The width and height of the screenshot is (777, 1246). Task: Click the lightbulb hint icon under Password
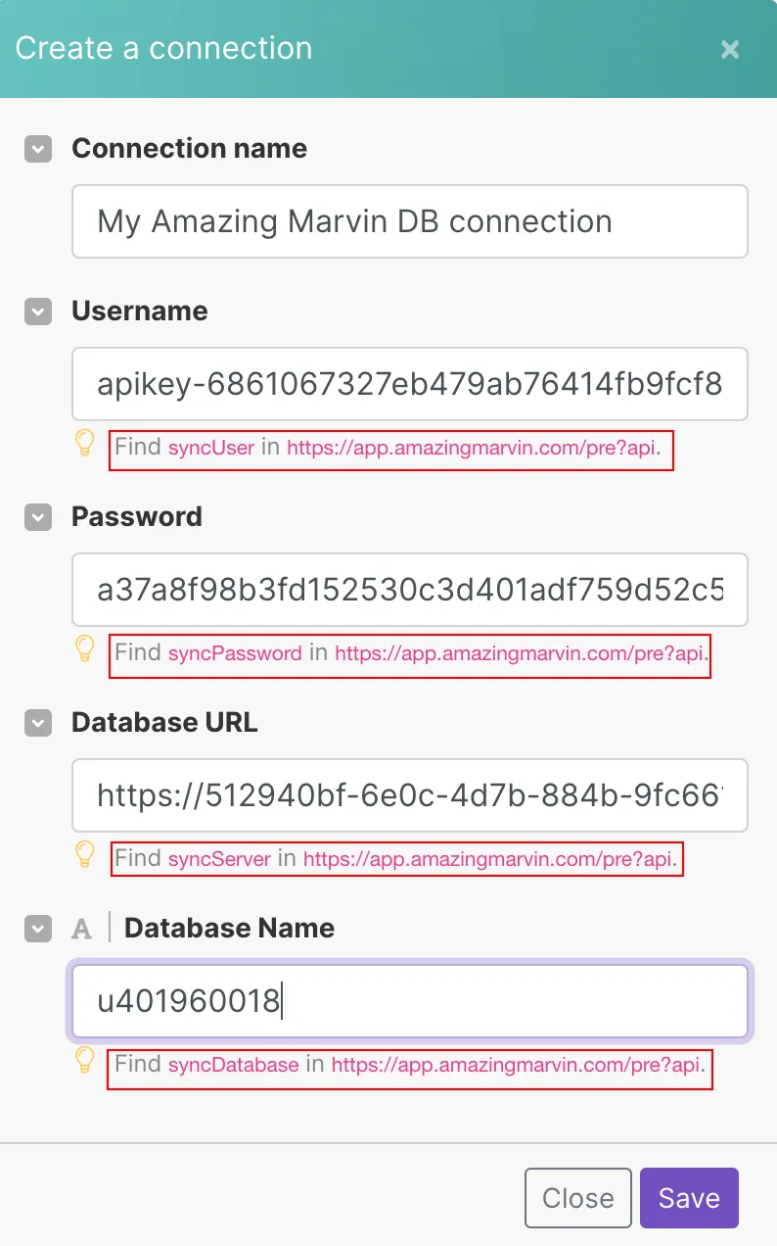[x=85, y=648]
